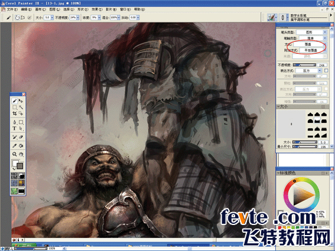Open the 效果 menu
Screen dimensions: 335x251
coord(97,9)
